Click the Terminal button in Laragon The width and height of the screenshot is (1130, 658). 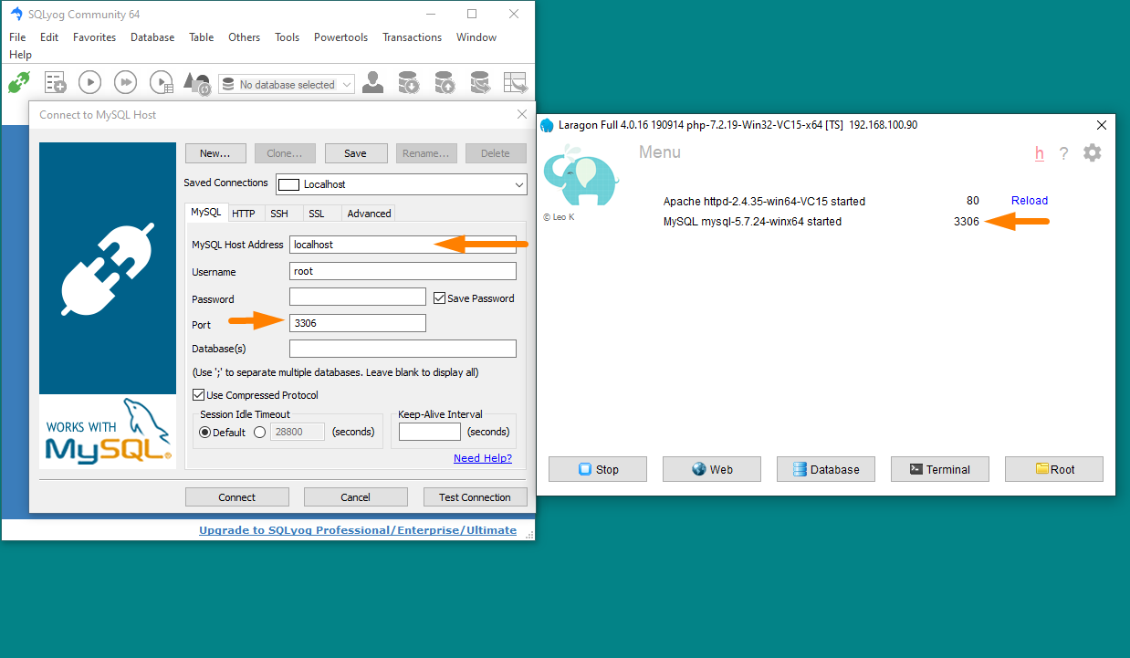coord(940,469)
